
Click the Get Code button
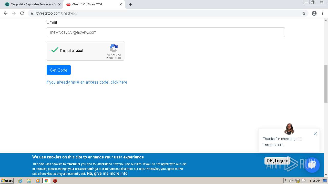(59, 70)
